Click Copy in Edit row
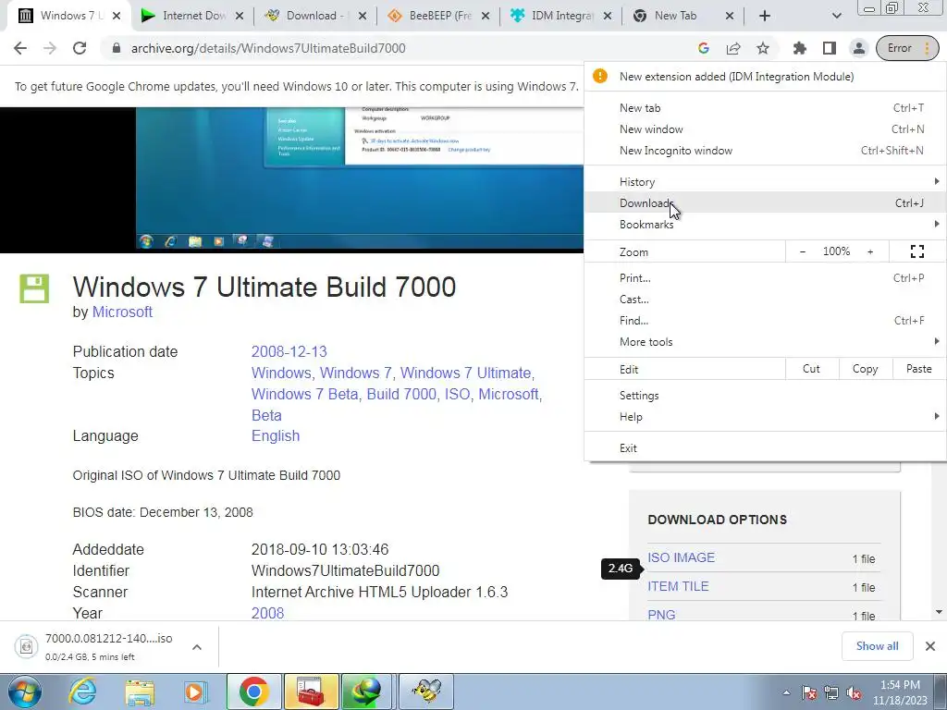Screen dimensions: 947x710 pos(865,369)
